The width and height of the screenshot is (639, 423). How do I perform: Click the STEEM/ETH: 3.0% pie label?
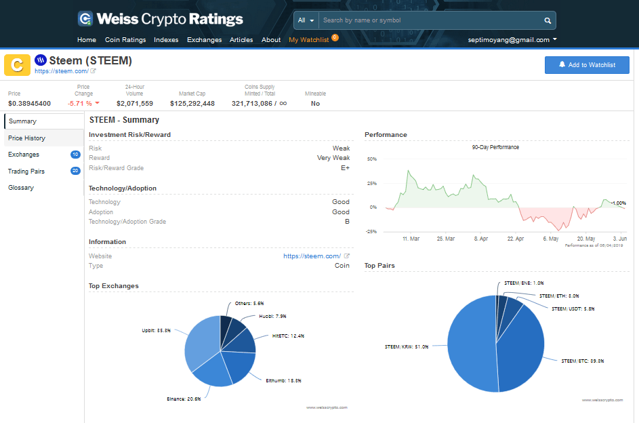click(x=559, y=296)
